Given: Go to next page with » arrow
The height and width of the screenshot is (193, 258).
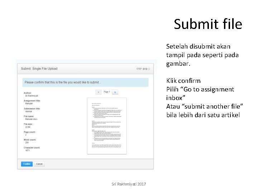Looking at the screenshot, I should [115, 92].
